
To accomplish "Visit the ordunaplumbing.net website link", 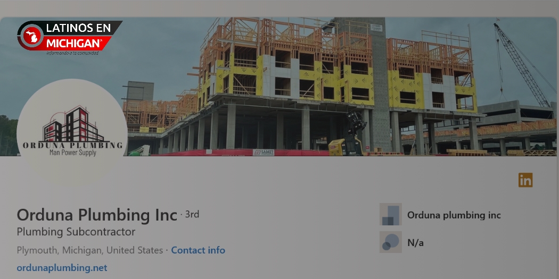I will [62, 268].
